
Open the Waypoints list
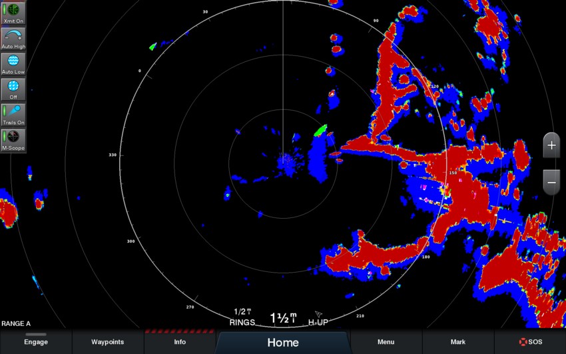pos(107,342)
